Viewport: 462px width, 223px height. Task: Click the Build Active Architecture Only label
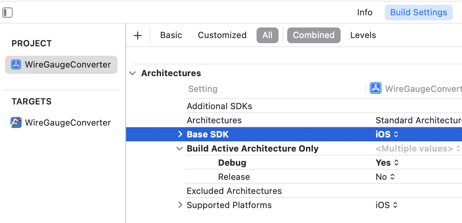click(253, 148)
